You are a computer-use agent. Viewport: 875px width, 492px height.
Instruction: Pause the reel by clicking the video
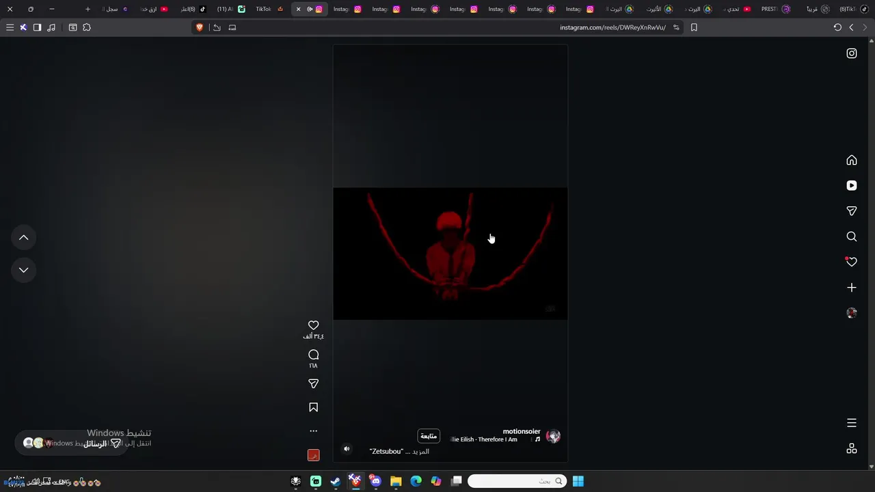coord(450,253)
